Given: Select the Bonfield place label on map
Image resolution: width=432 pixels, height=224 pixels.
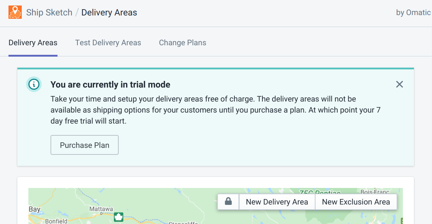Looking at the screenshot, I should [56, 221].
